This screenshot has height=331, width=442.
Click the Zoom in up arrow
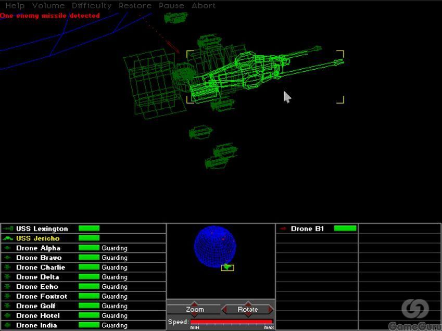tap(195, 303)
